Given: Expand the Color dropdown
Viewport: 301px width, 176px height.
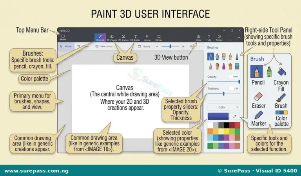Looking at the screenshot, I should pos(224,107).
